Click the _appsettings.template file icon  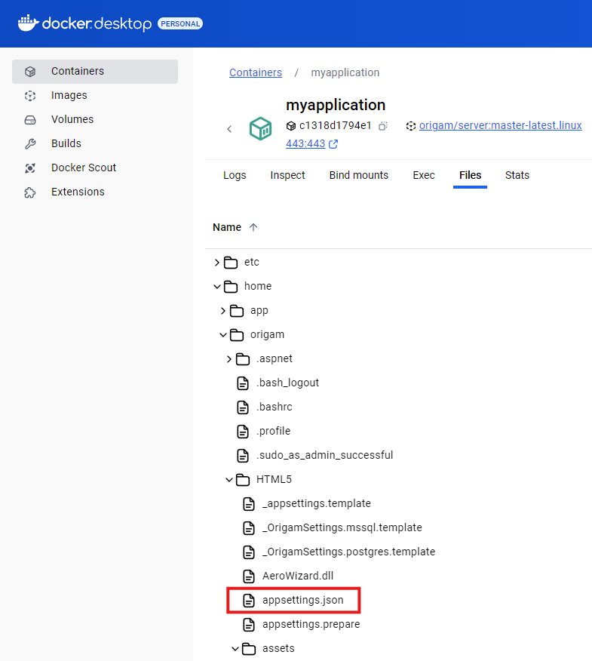coord(249,504)
